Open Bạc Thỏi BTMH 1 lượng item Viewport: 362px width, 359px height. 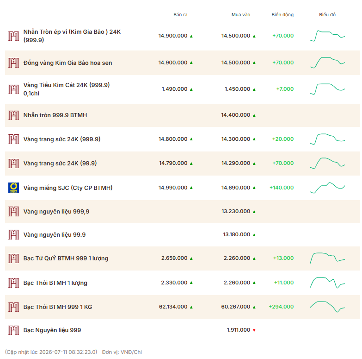55,283
